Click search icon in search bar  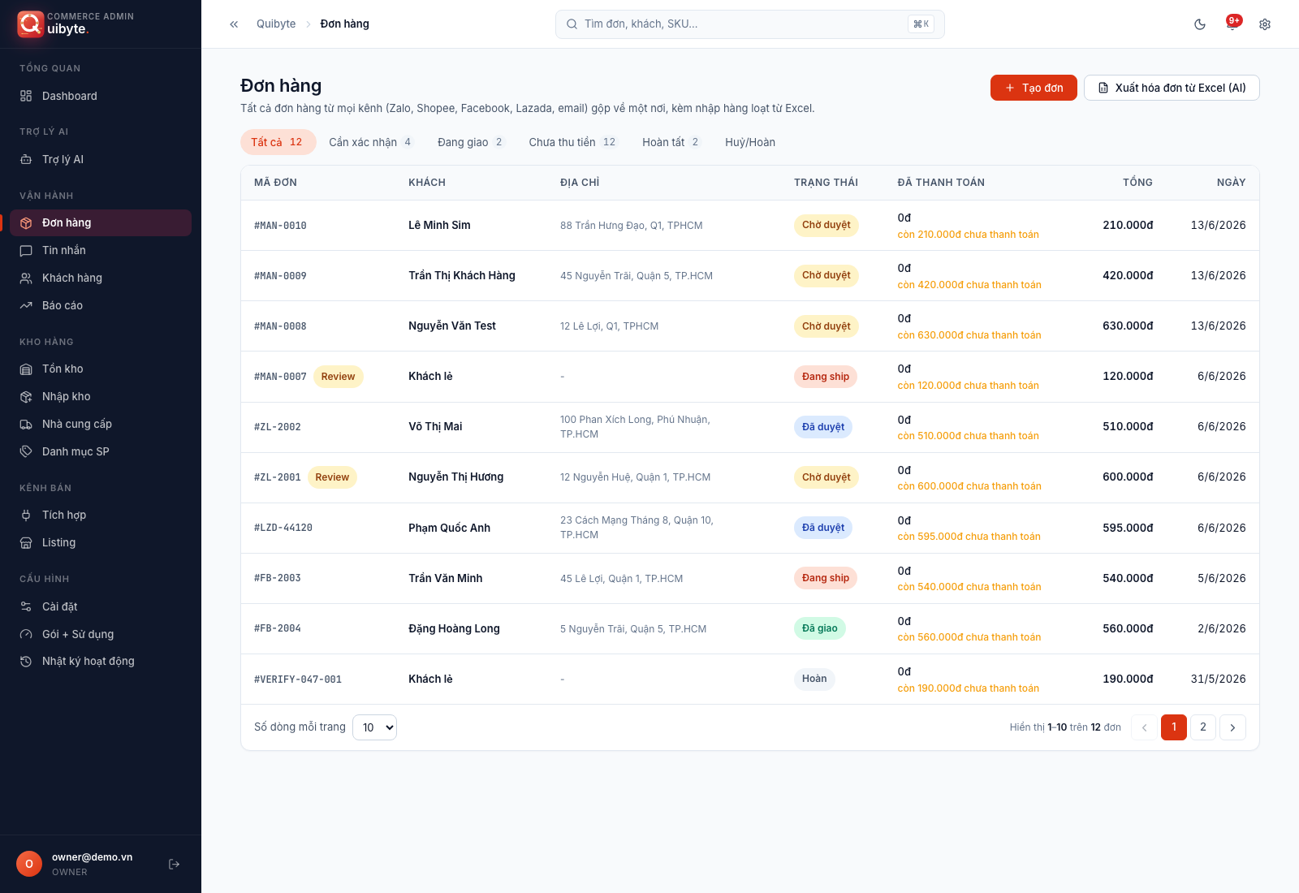[x=572, y=24]
